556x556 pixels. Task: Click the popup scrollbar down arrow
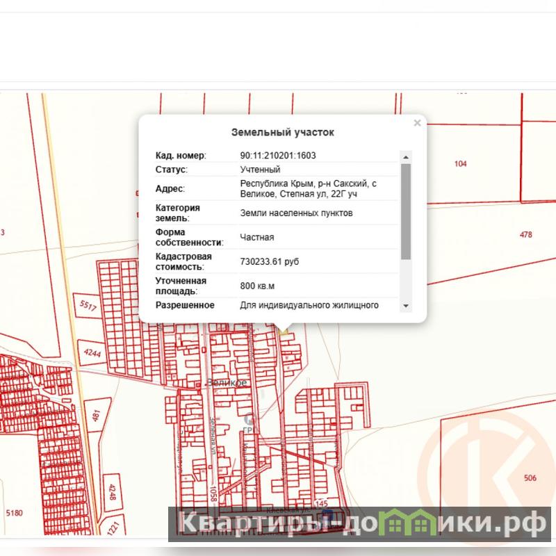pos(406,306)
